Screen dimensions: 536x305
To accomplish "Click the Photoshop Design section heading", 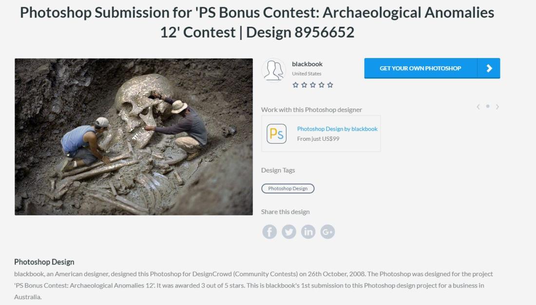I will tap(44, 262).
